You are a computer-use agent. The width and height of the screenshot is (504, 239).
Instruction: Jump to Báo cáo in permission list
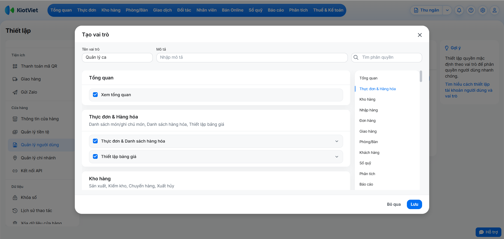366,184
